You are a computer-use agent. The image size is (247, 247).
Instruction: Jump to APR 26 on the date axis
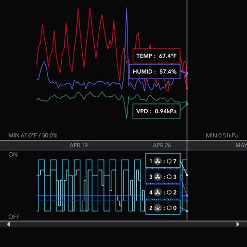(162, 146)
